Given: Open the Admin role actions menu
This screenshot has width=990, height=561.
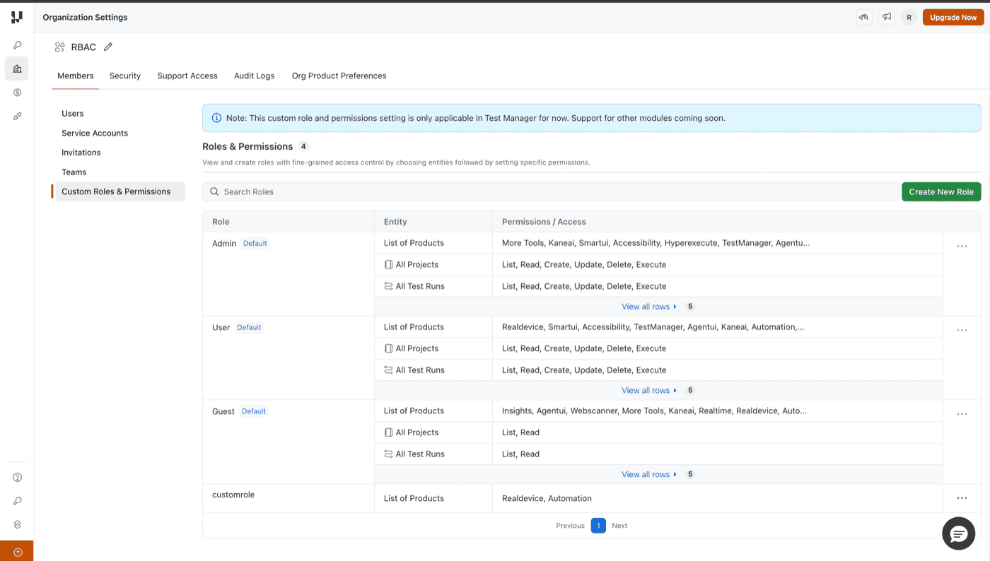Looking at the screenshot, I should [961, 246].
